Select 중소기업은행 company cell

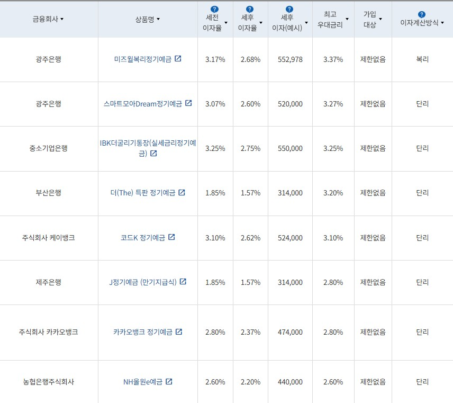[x=49, y=148]
